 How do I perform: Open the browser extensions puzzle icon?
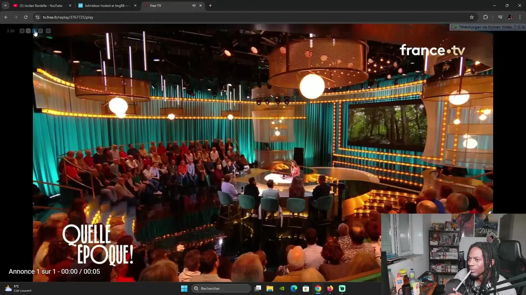(x=486, y=17)
